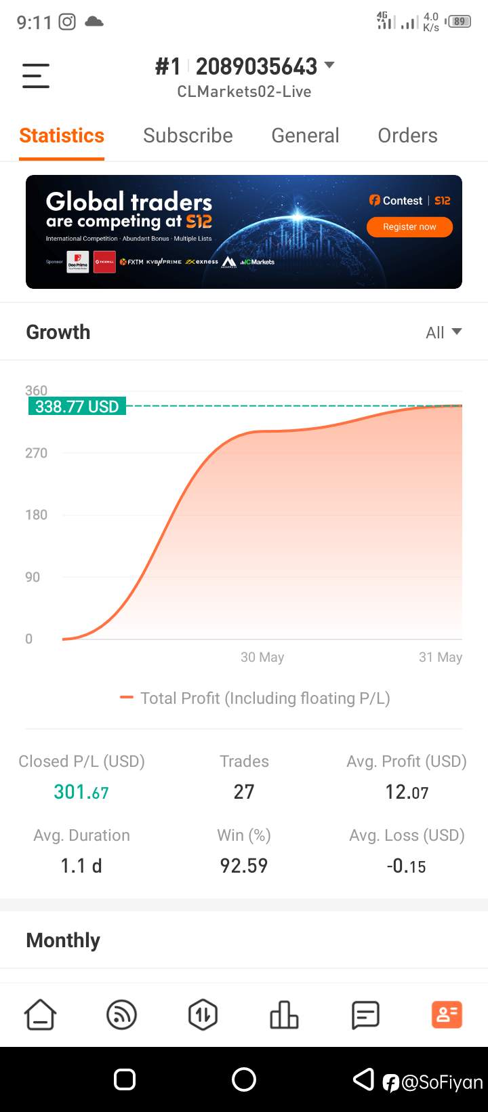Open the Global traders S12 banner
The height and width of the screenshot is (1112, 488).
coord(244,232)
